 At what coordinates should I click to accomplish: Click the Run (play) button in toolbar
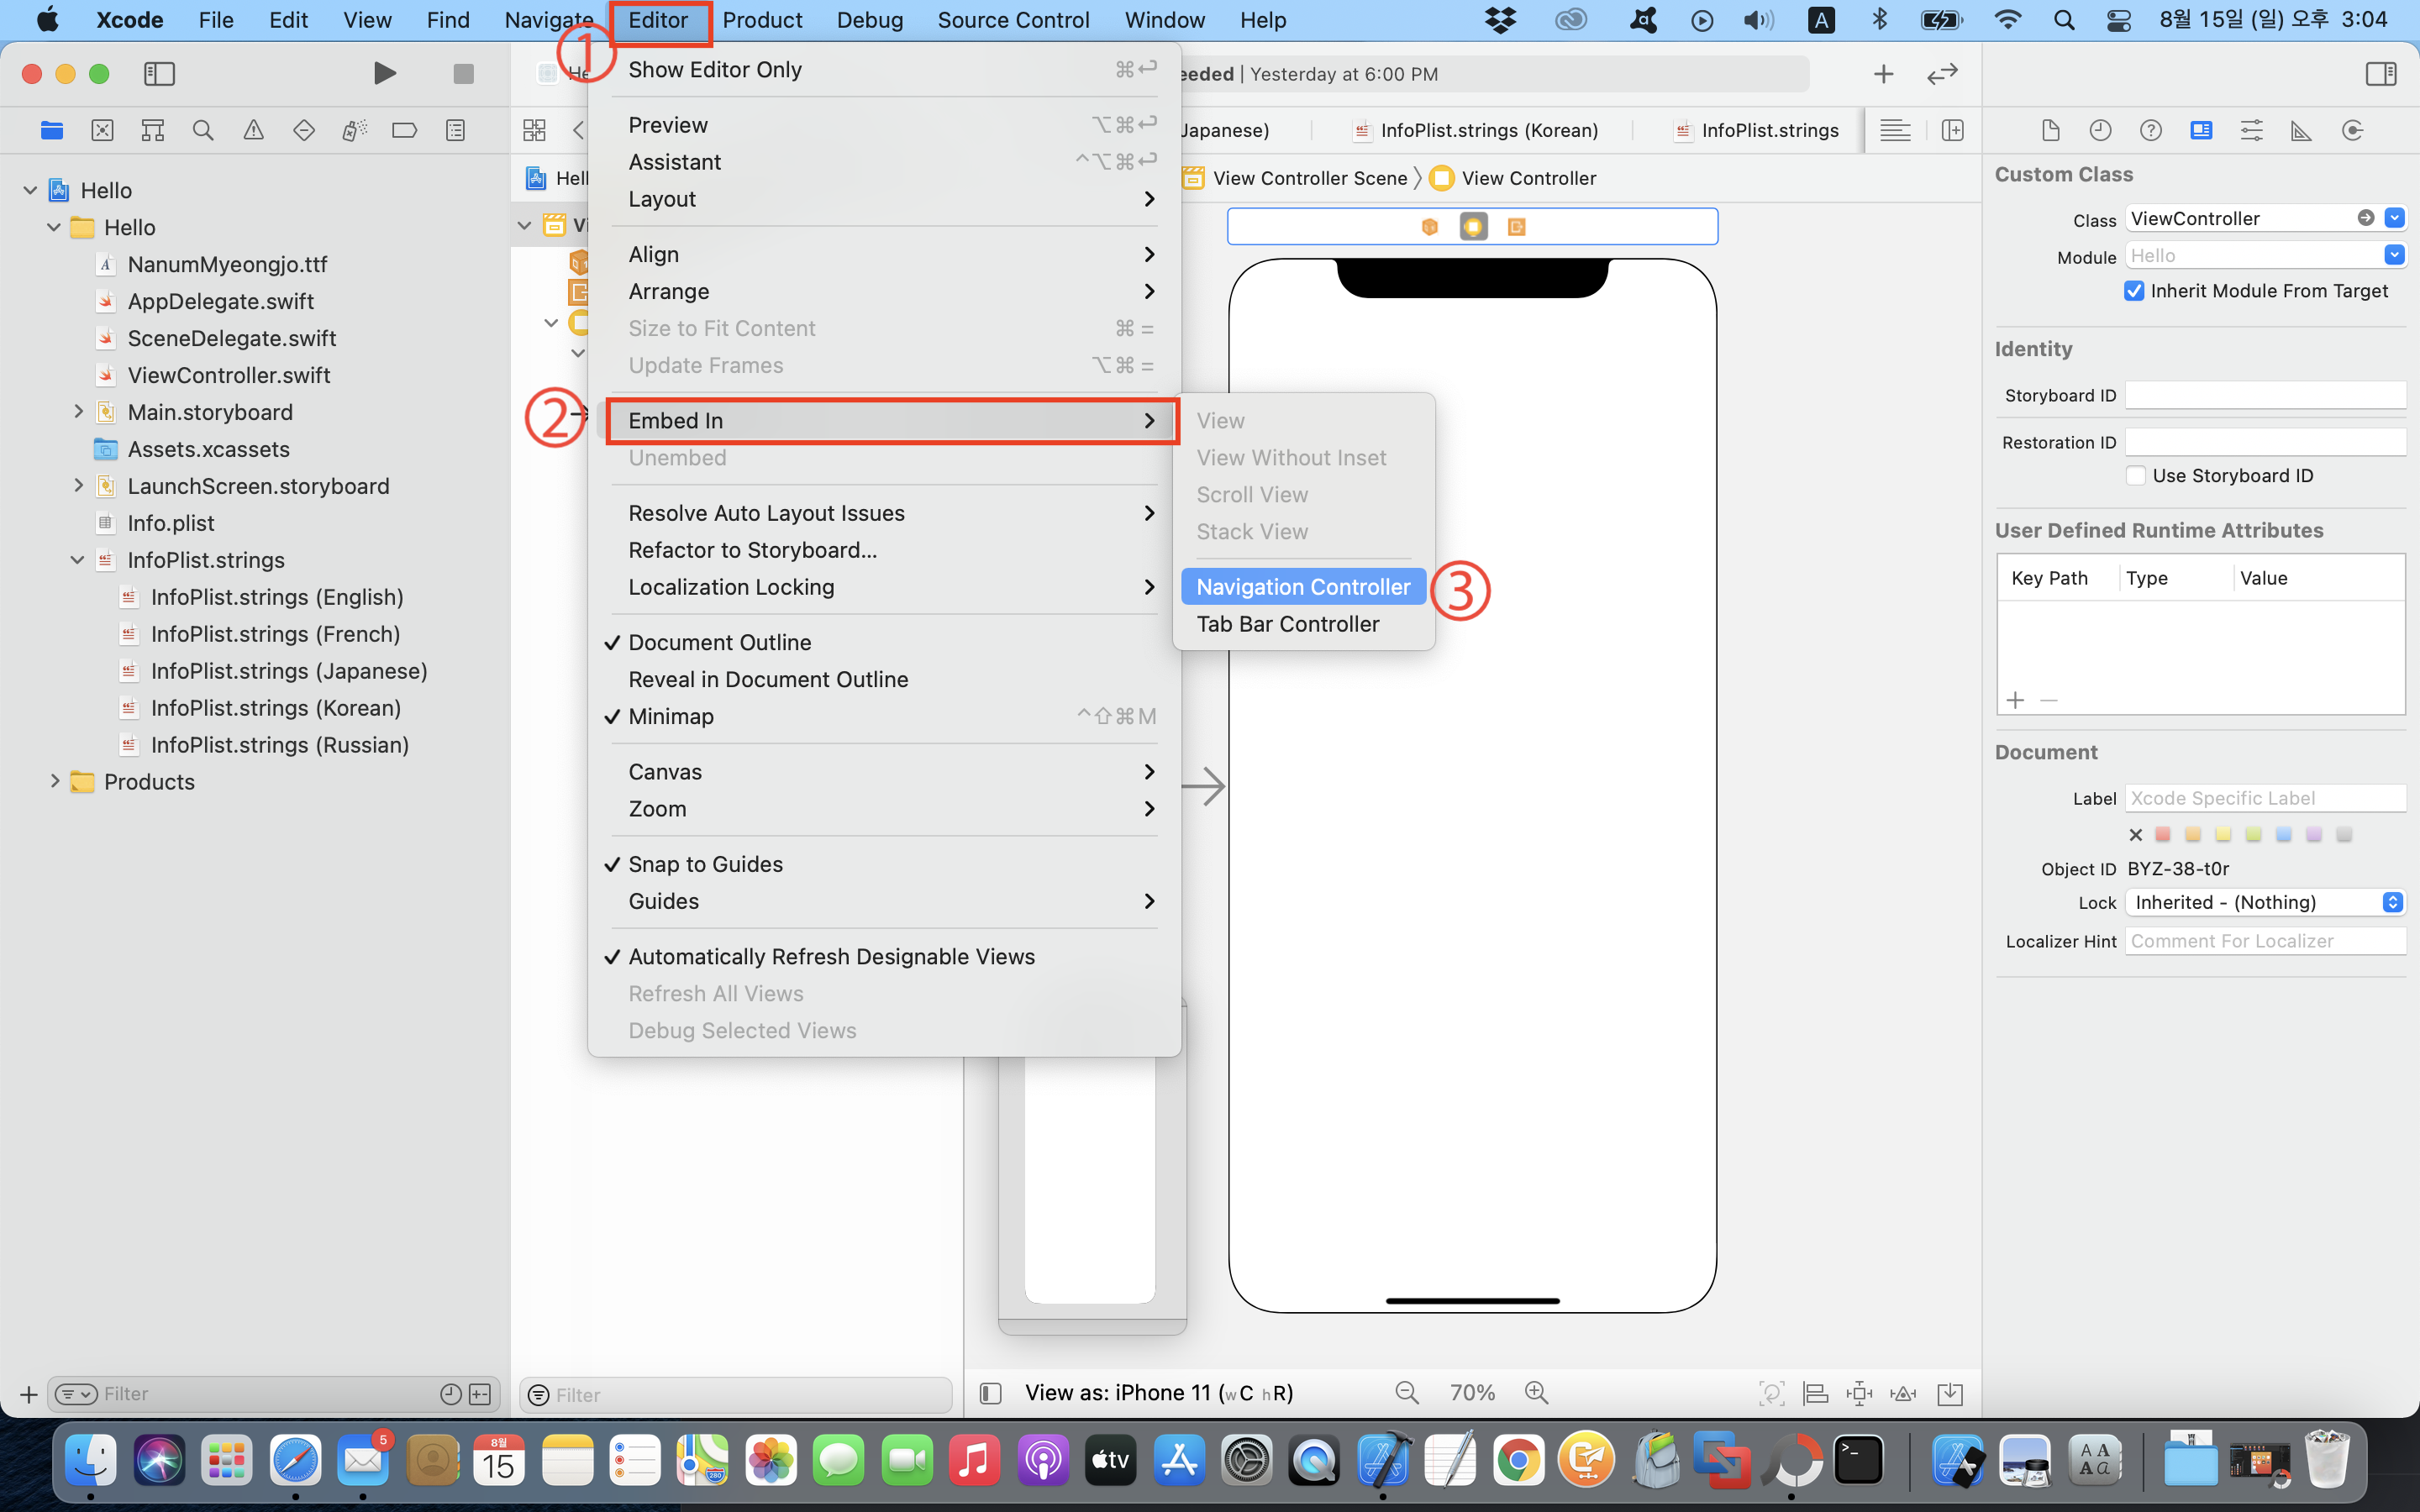(384, 73)
